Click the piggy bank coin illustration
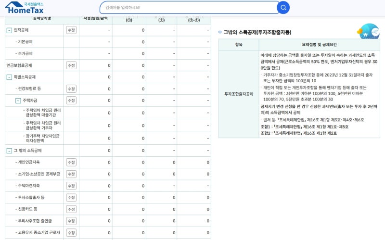The height and width of the screenshot is (240, 385). click(368, 31)
